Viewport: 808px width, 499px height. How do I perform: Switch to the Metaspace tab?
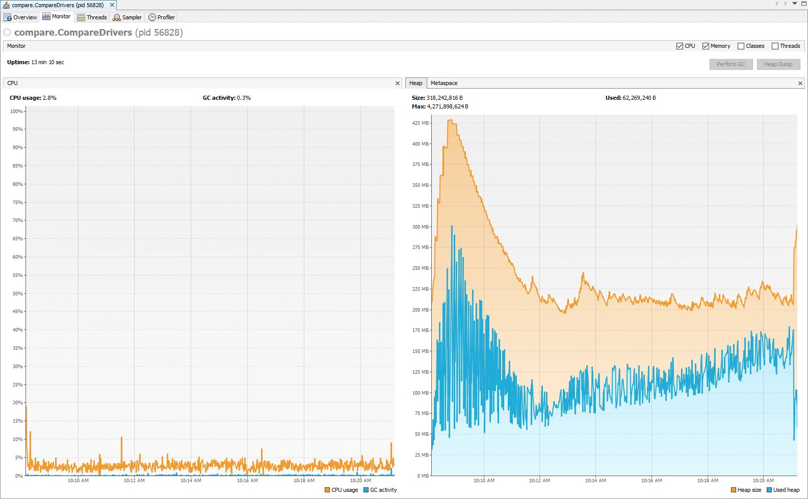[444, 83]
